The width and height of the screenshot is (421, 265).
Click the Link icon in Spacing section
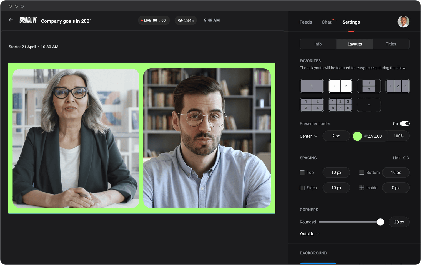(406, 158)
